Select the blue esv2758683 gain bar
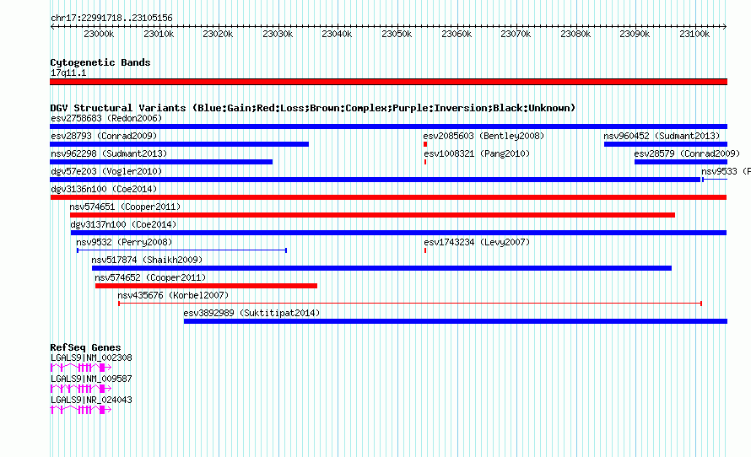The height and width of the screenshot is (457, 751). coord(388,126)
